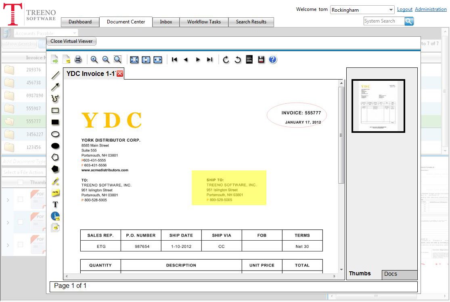Click the stacked pages note icon
Viewport: 450px width, 302px height.
click(55, 228)
